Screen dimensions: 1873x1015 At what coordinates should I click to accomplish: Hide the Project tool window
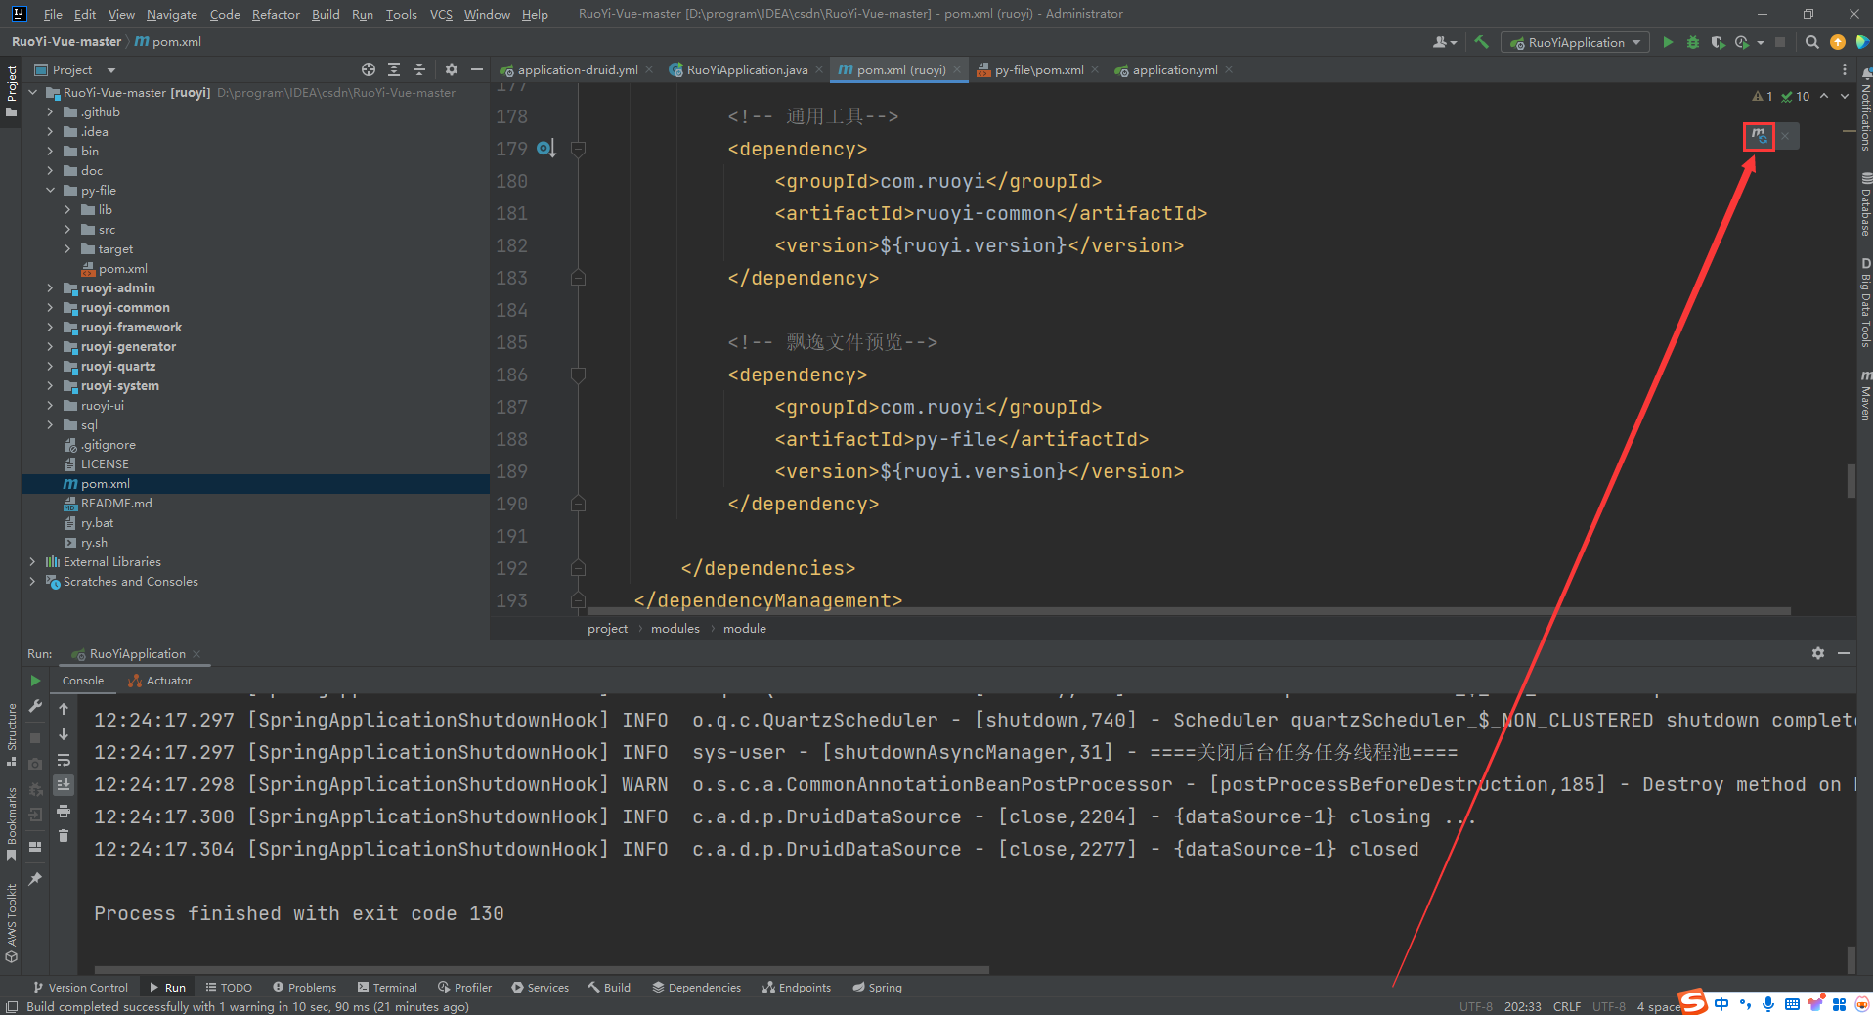(x=476, y=69)
